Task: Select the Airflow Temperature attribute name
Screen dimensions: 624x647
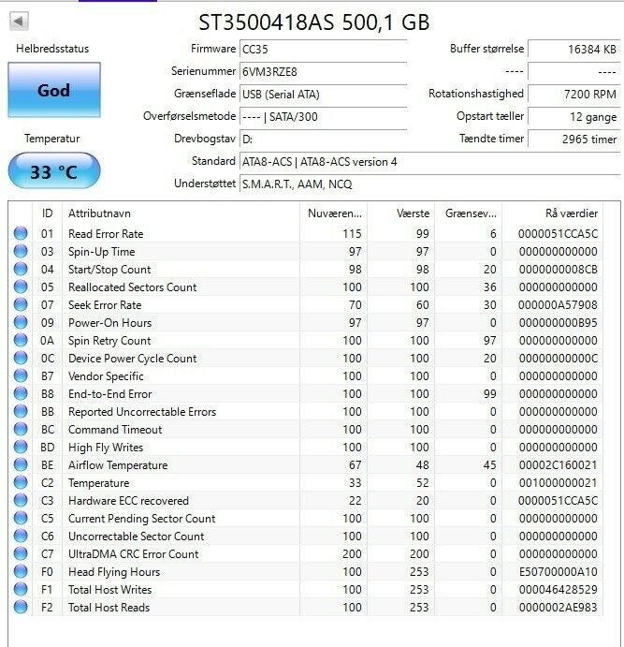Action: (x=118, y=465)
